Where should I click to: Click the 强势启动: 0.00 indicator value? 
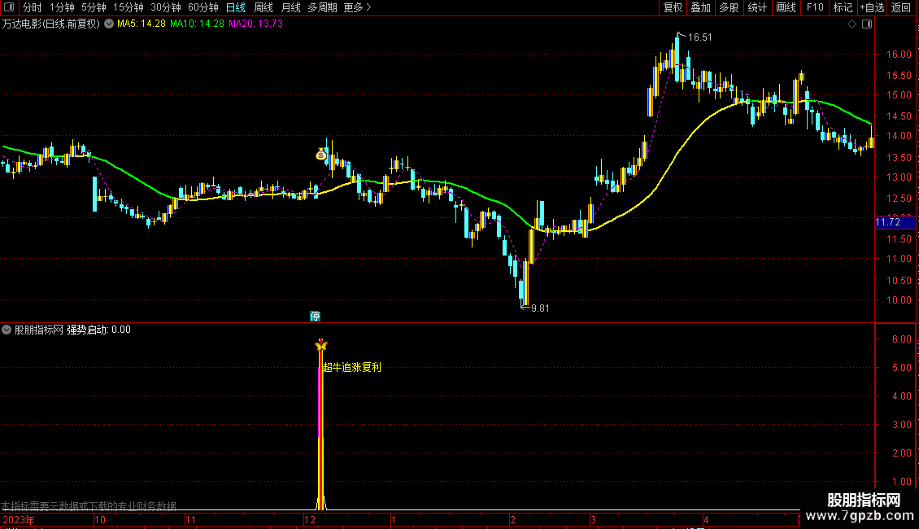point(98,330)
